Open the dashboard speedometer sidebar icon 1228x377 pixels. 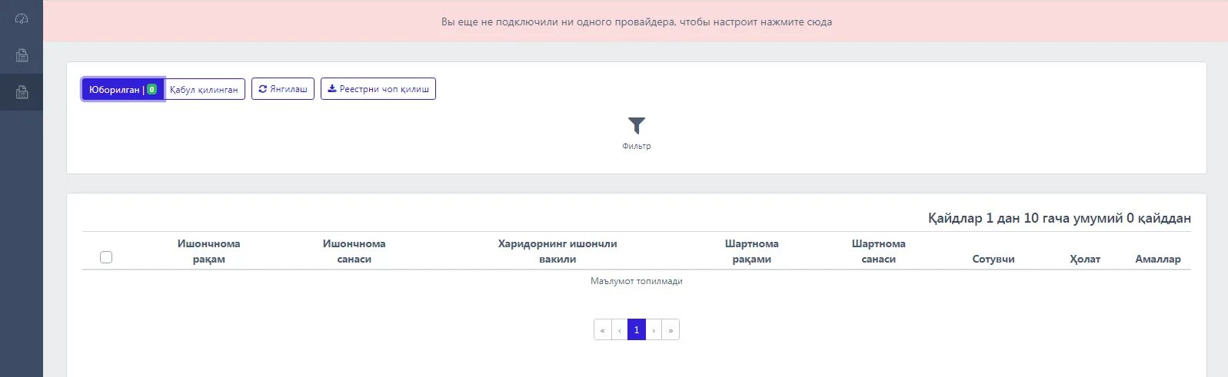click(x=22, y=18)
